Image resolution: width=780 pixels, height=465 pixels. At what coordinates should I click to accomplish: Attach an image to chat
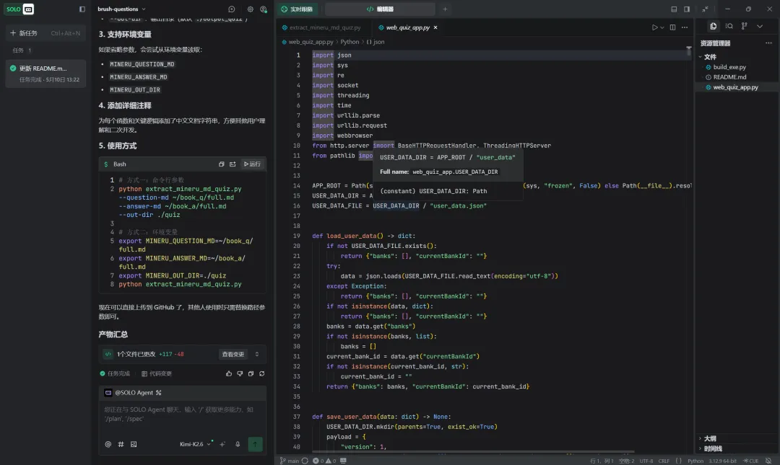pyautogui.click(x=134, y=444)
